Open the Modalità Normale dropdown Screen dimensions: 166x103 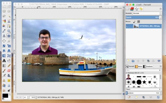click(147, 13)
